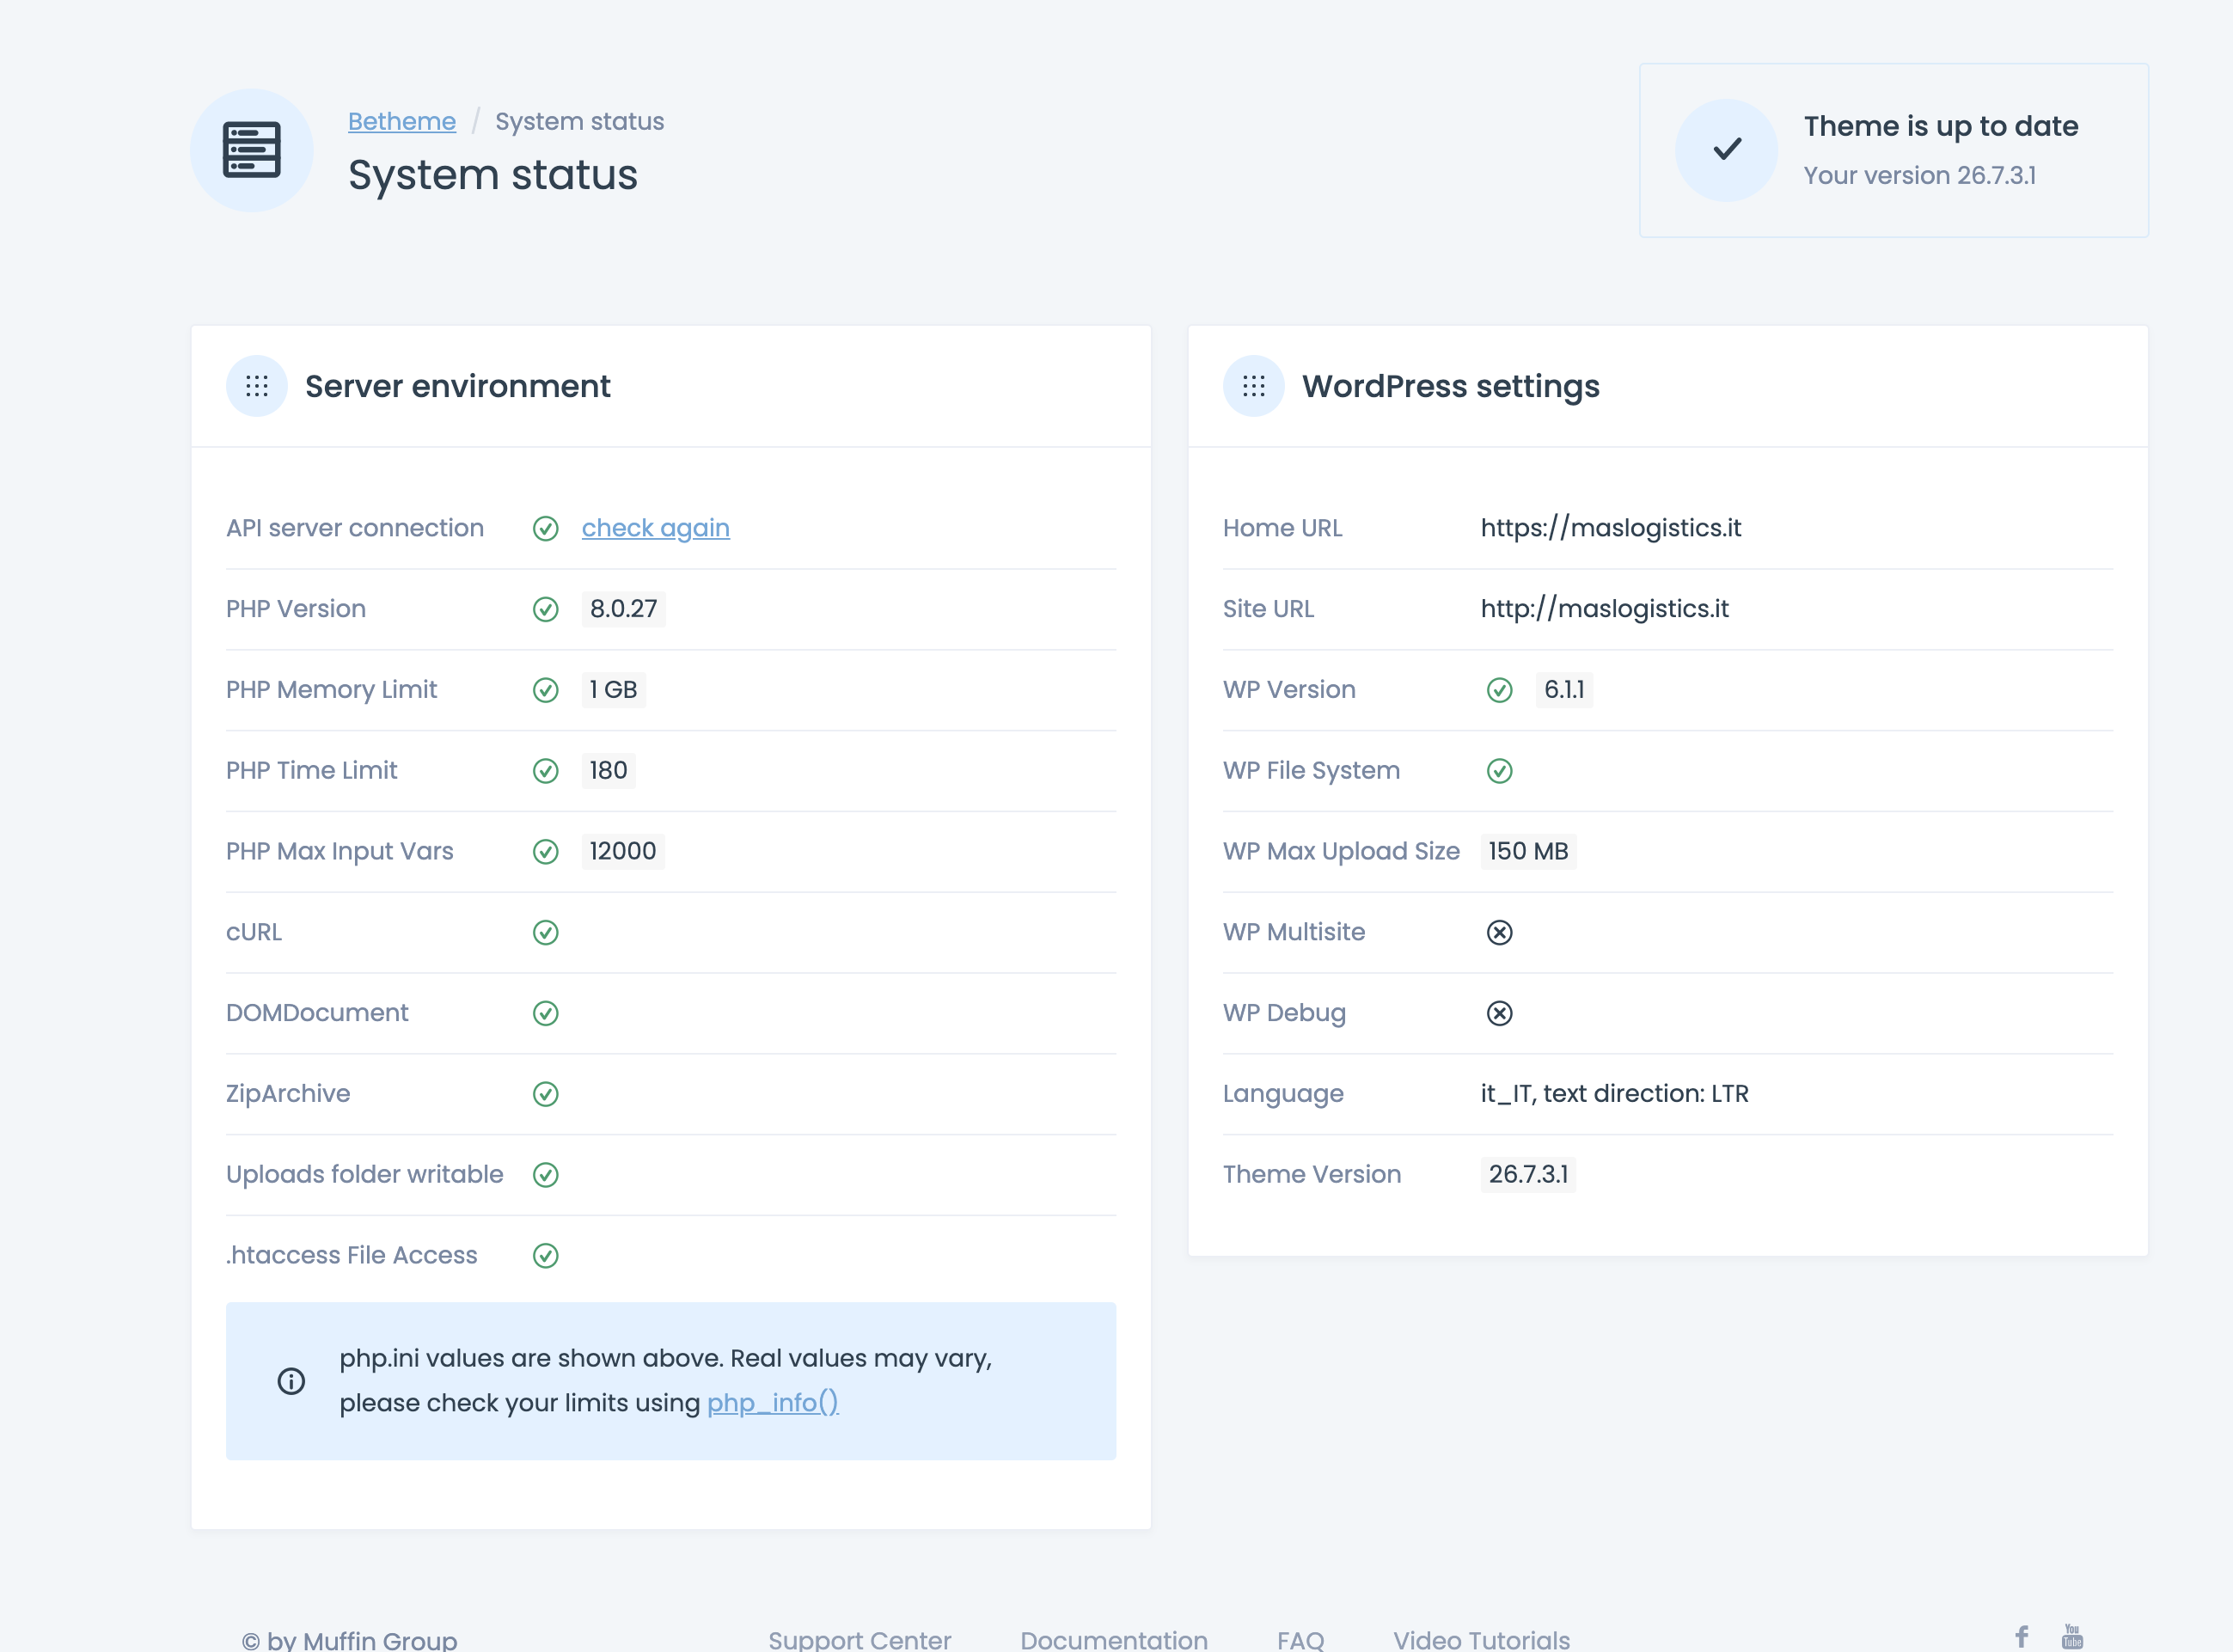Screen dimensions: 2233x1652
Task: Click the 'Your version 26.7.3.1' text
Action: pos(1919,175)
